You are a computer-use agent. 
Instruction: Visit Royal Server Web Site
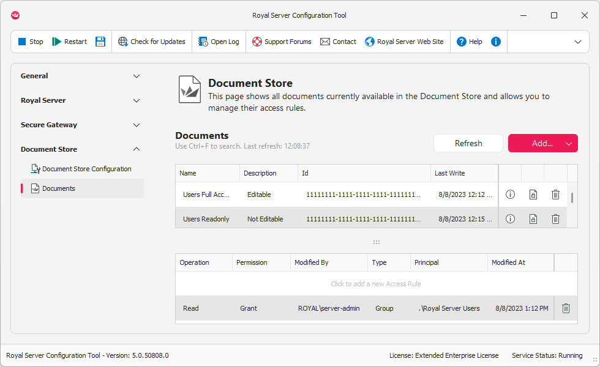[404, 42]
